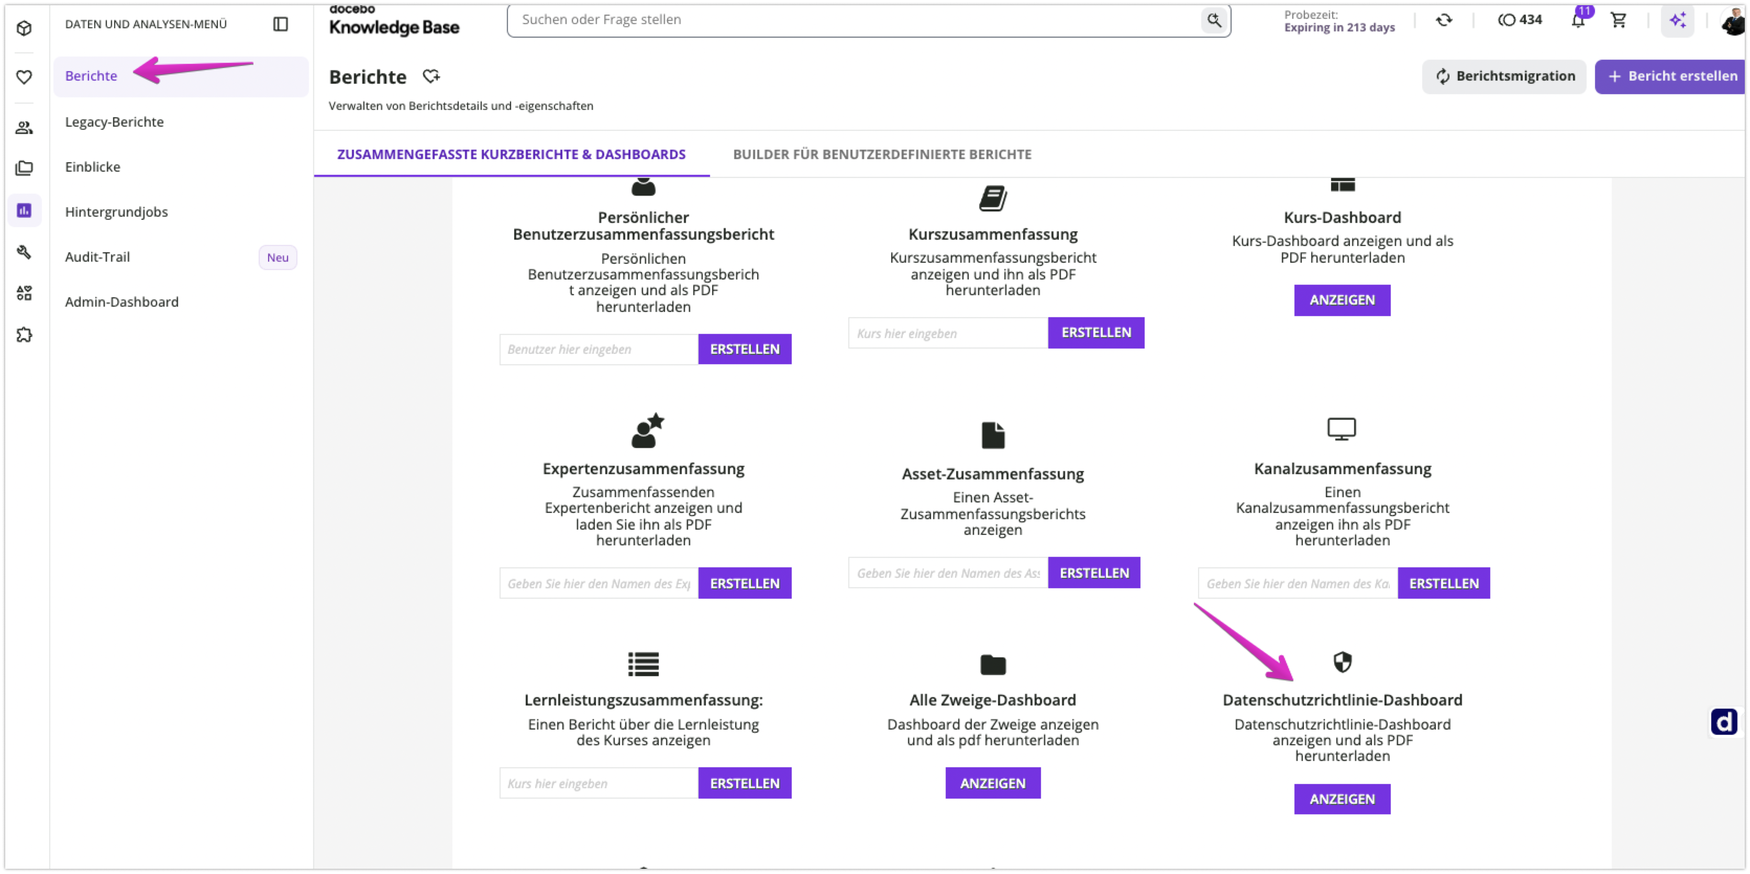Click the Lernleistungszusammenfassung list icon
This screenshot has width=1750, height=874.
(644, 664)
